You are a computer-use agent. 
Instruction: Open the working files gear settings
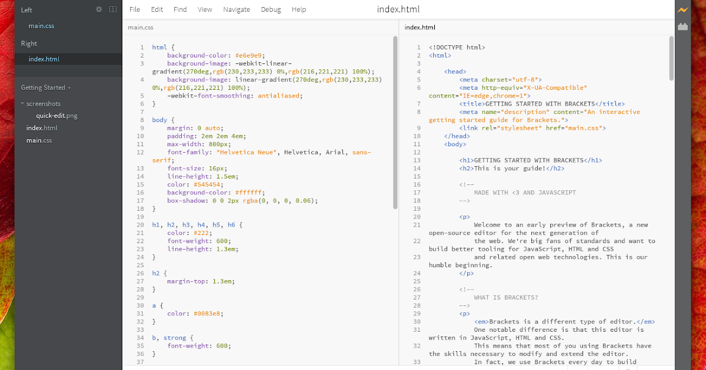click(99, 9)
